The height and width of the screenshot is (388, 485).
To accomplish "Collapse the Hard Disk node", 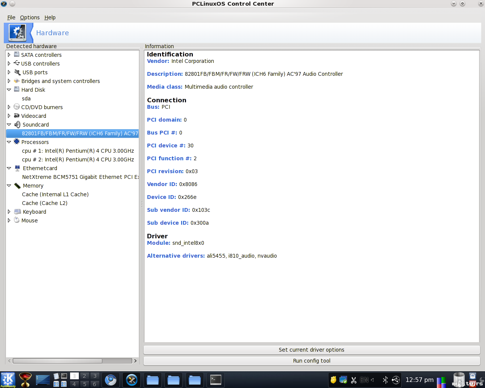I will [x=9, y=89].
